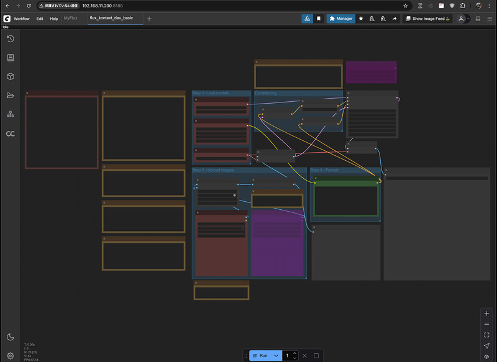Image resolution: width=497 pixels, height=362 pixels.
Task: Open the workflow history panel
Action: 9,39
